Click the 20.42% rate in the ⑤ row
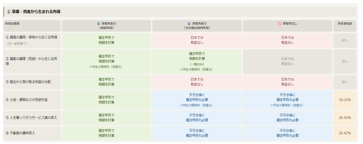 click(345, 118)
